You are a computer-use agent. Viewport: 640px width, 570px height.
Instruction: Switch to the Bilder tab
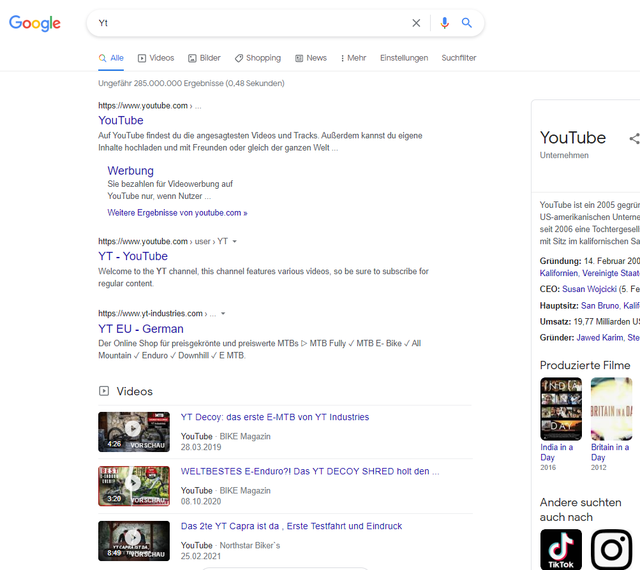(204, 57)
